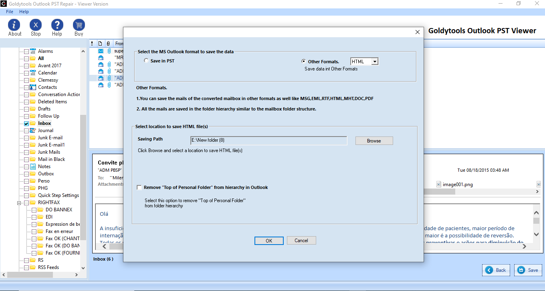
Task: Click paperclip icon on first mail row
Action: point(109,51)
